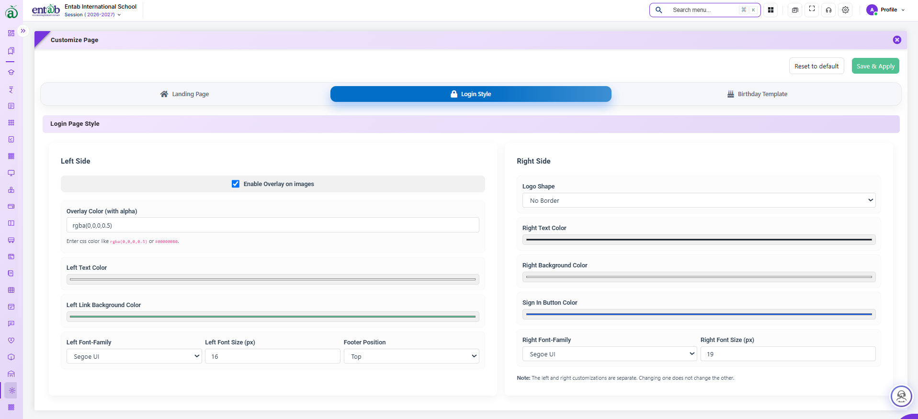Open the Right Font-Family dropdown
Image resolution: width=918 pixels, height=419 pixels.
(609, 354)
